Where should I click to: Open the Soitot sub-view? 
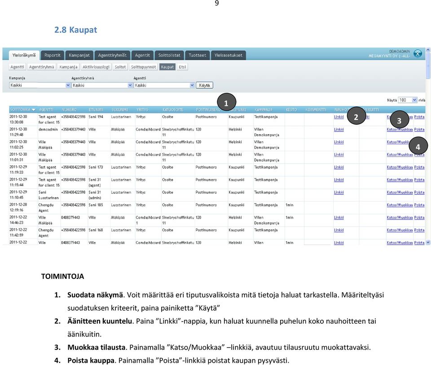click(120, 67)
